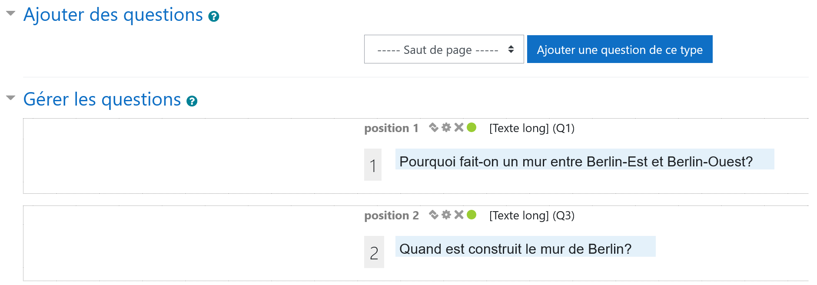Collapse the Ajouter des questions section arrow
Image resolution: width=817 pixels, height=285 pixels.
click(11, 13)
